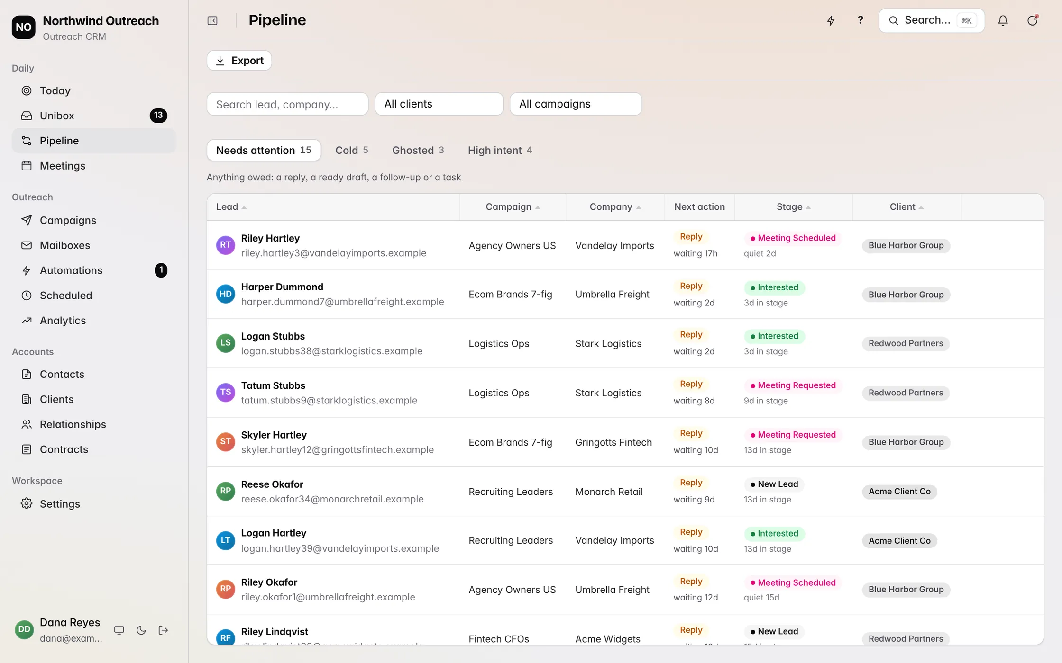
Task: Switch to system theme monitor icon
Action: 119,630
